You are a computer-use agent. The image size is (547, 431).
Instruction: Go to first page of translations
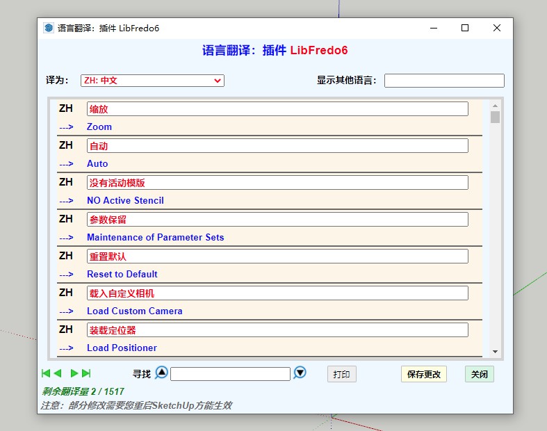[x=46, y=373]
